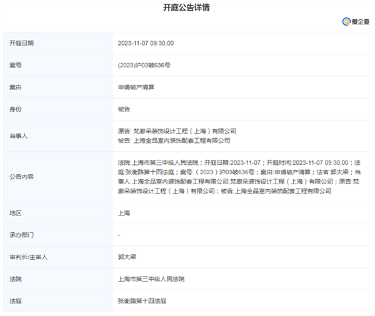The width and height of the screenshot is (375, 316).
Task: Select the 申请破产清算 value
Action: (136, 87)
